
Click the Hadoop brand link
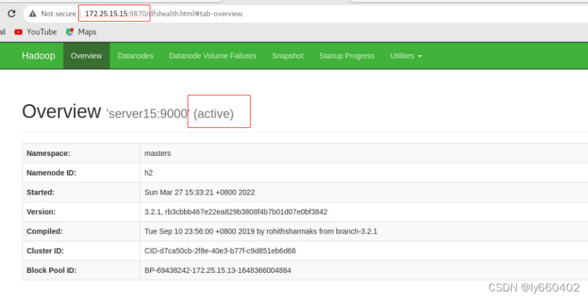(38, 56)
